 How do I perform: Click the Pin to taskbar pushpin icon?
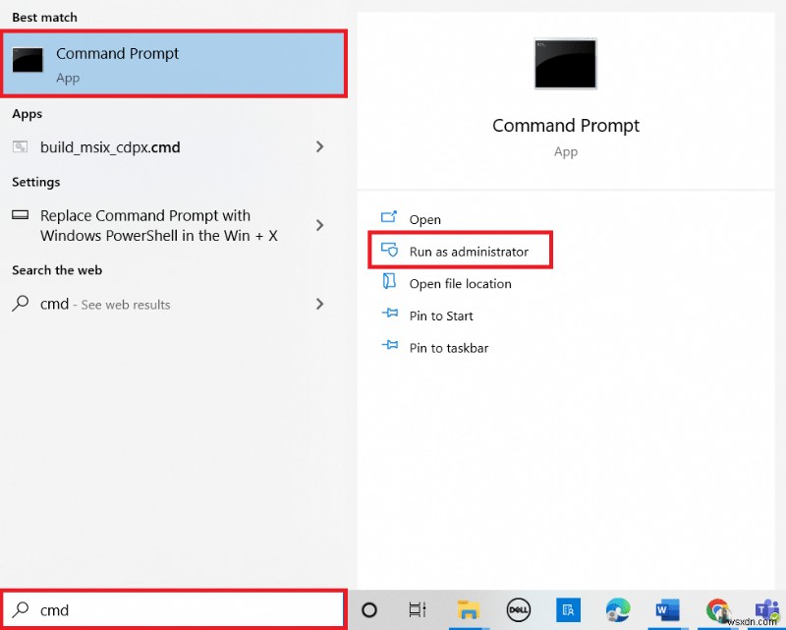[x=391, y=347]
